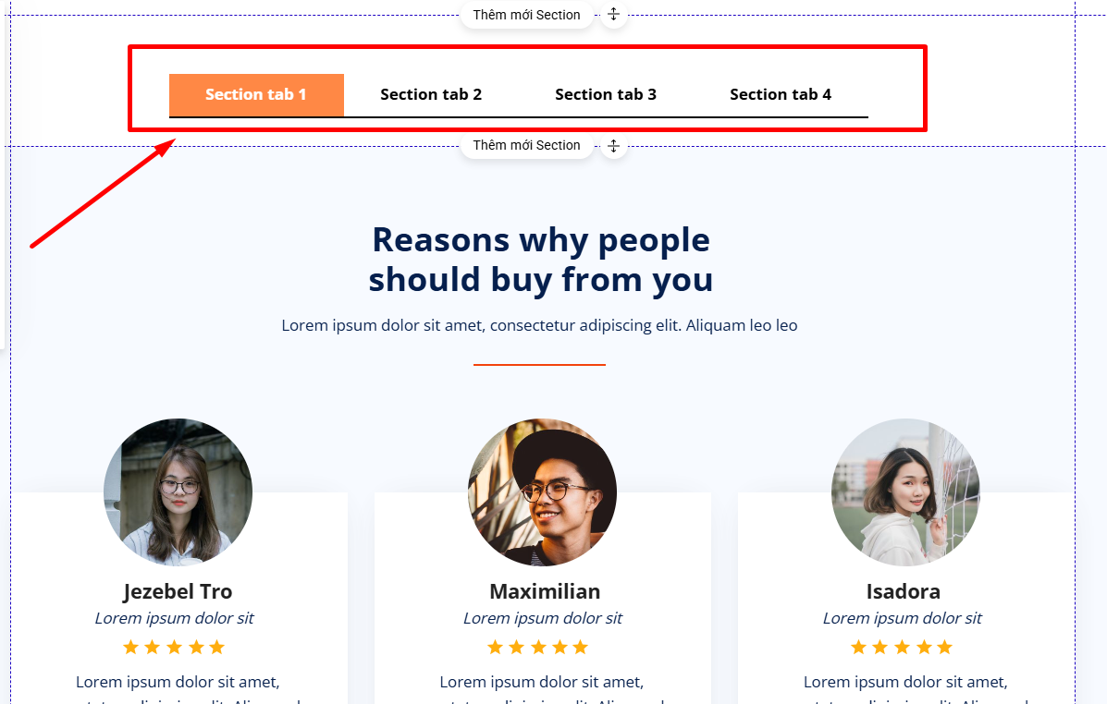Click the upper Thêm mới Section button
Viewport: 1107px width, 704px height.
coord(526,15)
